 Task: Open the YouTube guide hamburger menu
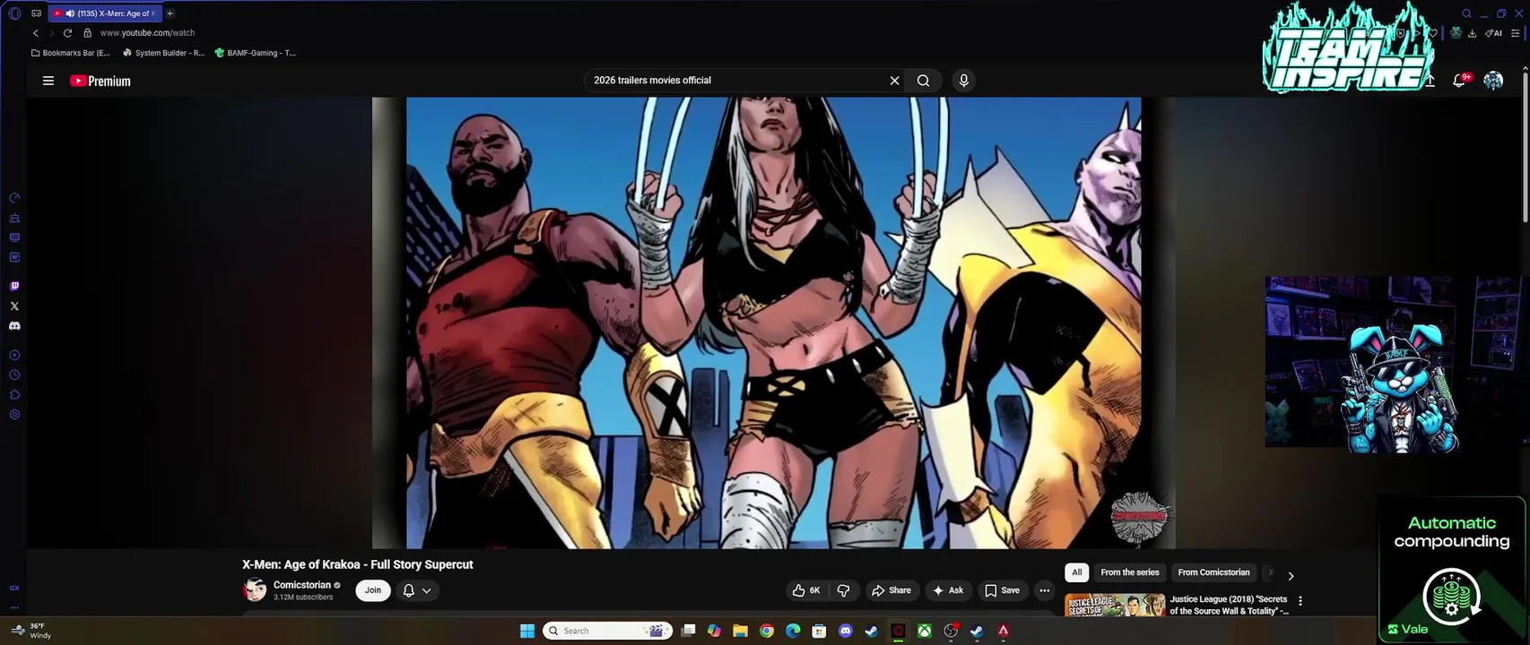point(48,81)
